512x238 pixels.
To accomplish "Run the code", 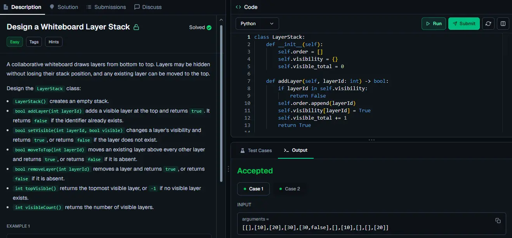I will click(434, 24).
